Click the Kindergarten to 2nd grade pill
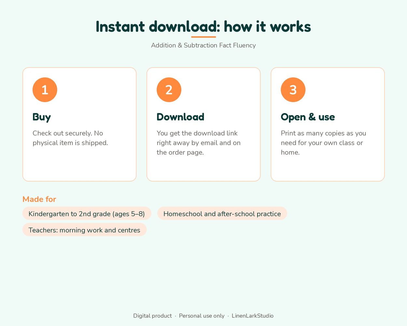Viewport: 407px width, 326px height. 87,214
